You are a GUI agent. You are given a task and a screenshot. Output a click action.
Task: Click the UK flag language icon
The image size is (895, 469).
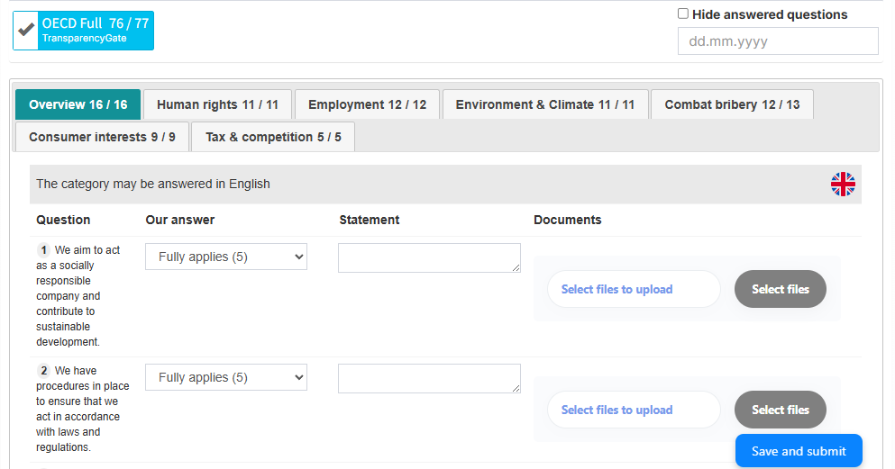843,184
